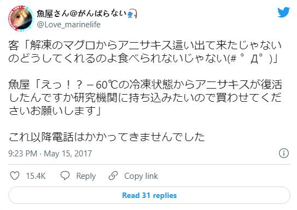Click the 魚屋 reply paragraph about −60℃
The image size is (297, 210).
[145, 97]
